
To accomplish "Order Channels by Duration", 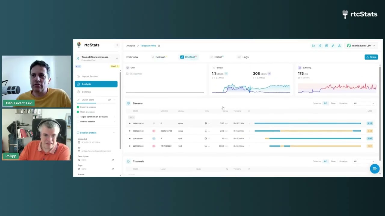I will [x=343, y=161].
